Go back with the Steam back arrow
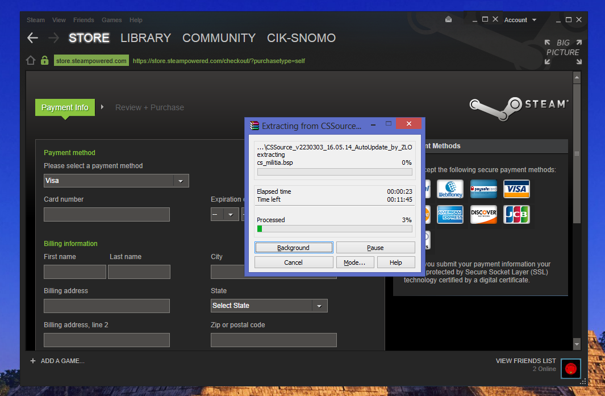Viewport: 605px width, 396px height. tap(32, 38)
